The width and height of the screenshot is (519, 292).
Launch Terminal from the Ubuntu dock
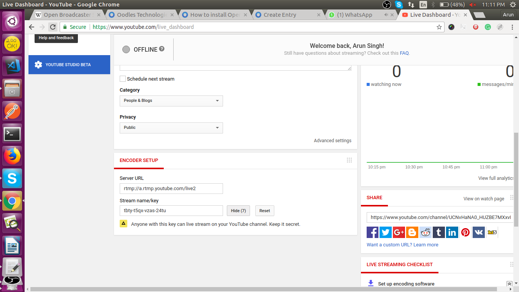tap(13, 133)
